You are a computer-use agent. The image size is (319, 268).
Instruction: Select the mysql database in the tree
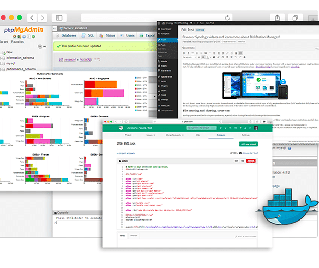coord(10,63)
